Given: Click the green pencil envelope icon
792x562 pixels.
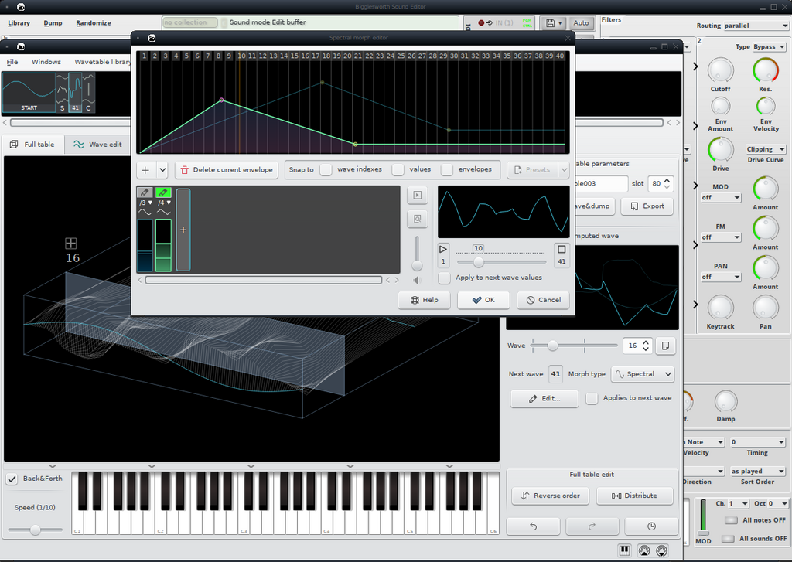Looking at the screenshot, I should point(163,192).
